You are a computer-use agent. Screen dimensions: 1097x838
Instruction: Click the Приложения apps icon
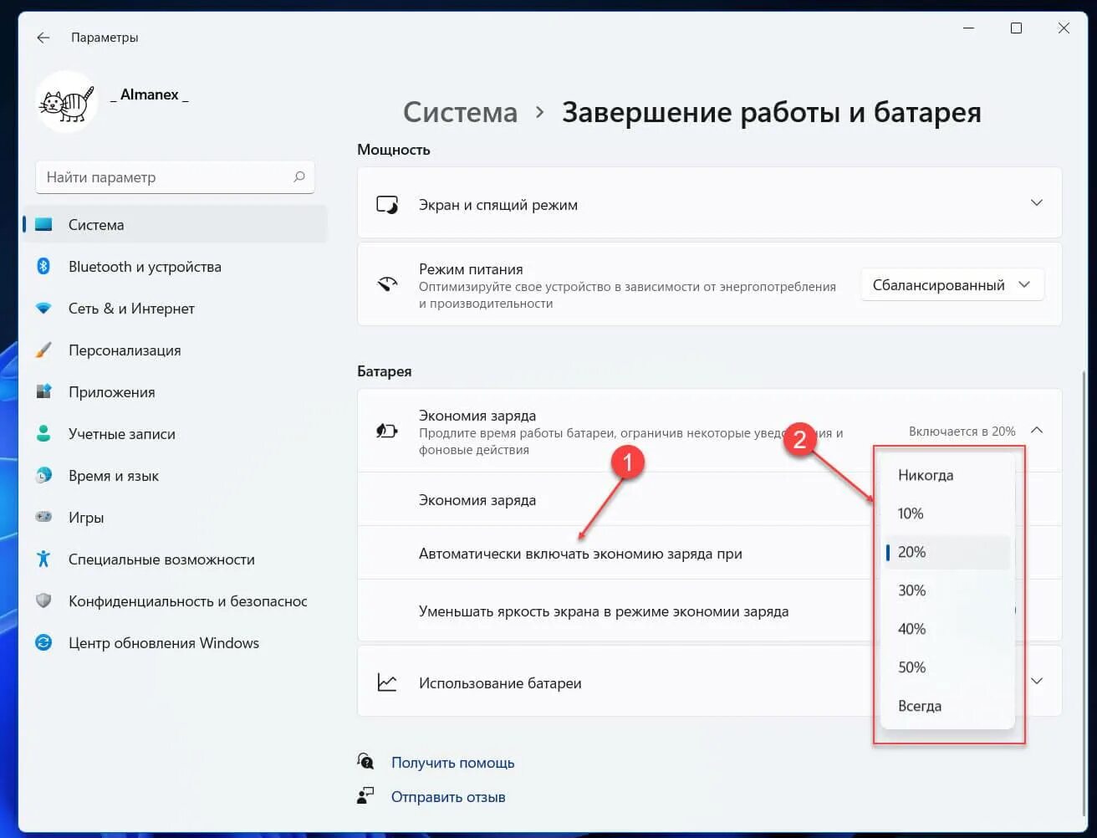coord(43,391)
